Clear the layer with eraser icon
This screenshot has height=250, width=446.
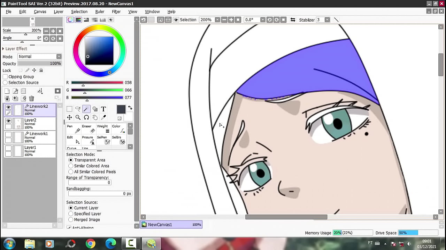pos(24,99)
